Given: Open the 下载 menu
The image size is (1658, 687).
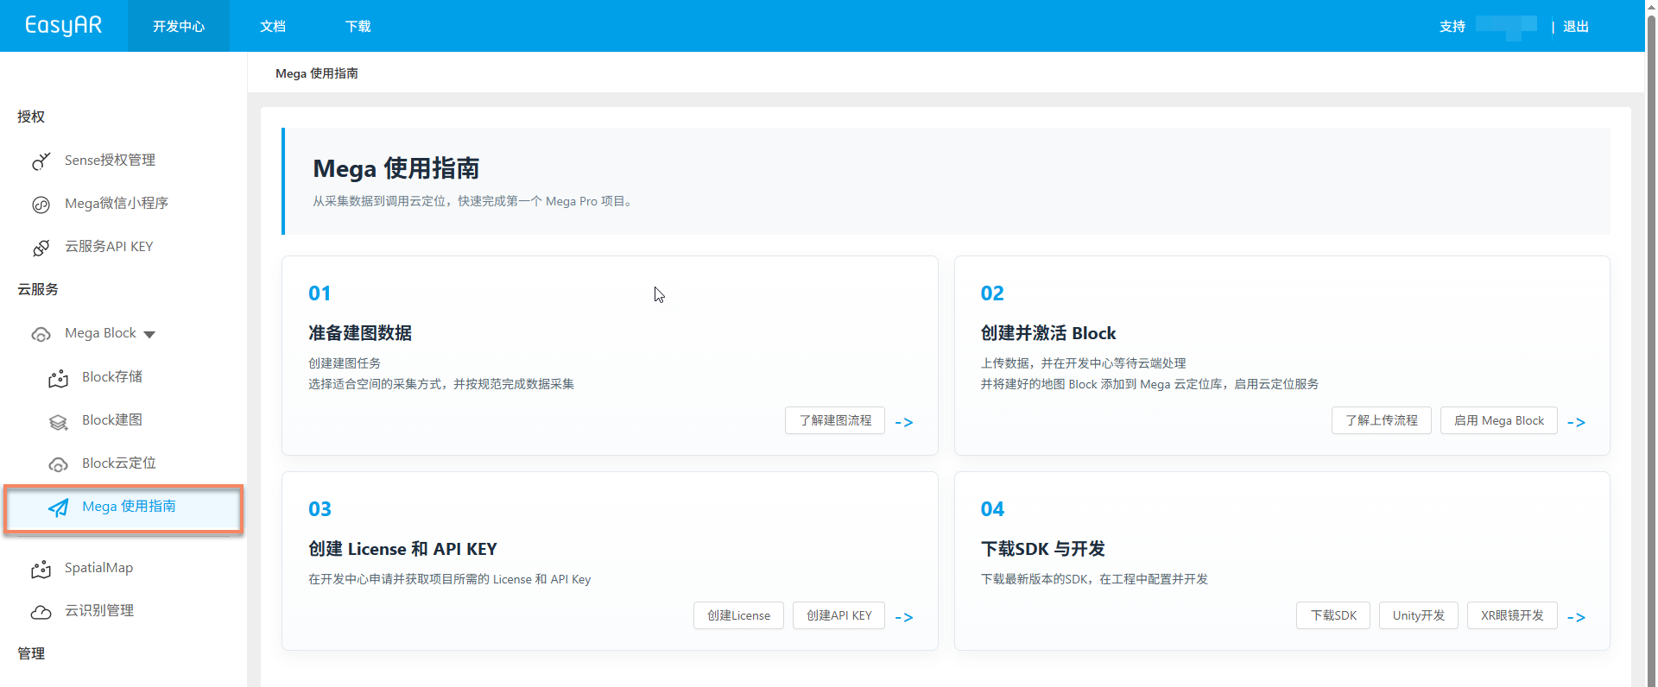Looking at the screenshot, I should pos(358,26).
